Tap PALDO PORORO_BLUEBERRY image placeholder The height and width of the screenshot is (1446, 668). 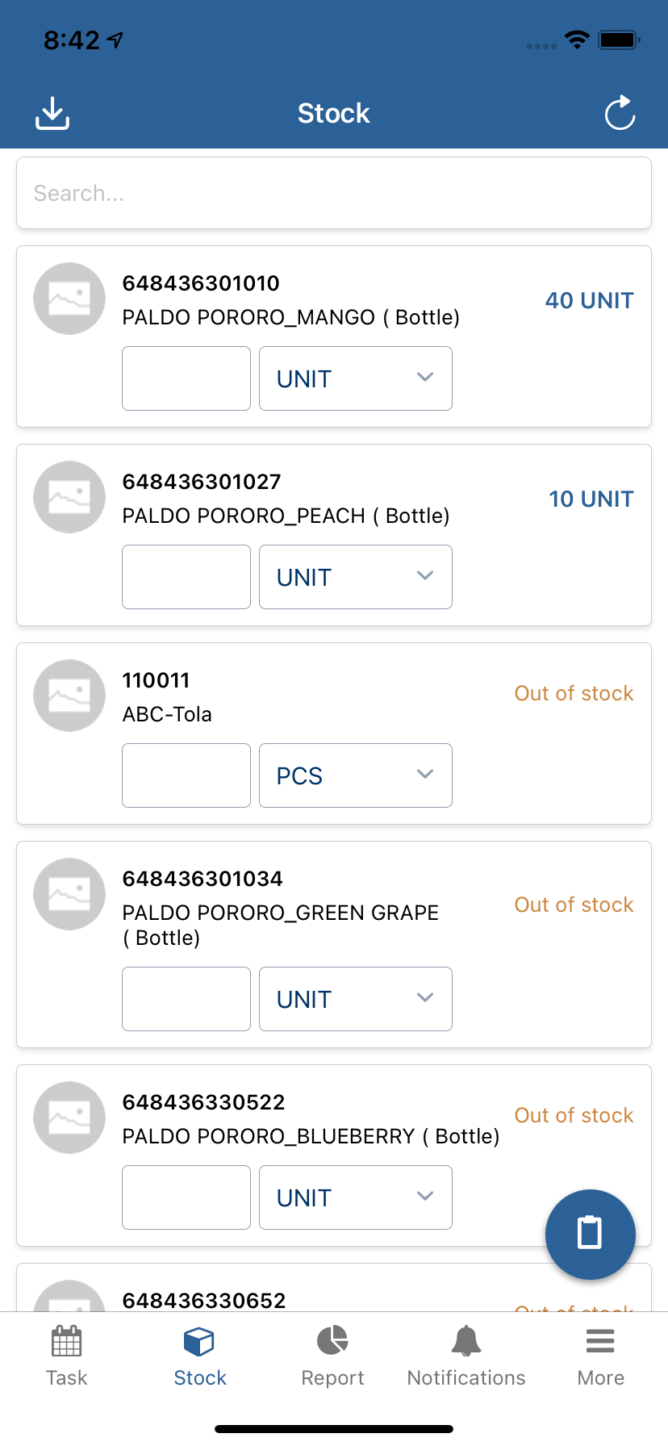[x=69, y=1118]
